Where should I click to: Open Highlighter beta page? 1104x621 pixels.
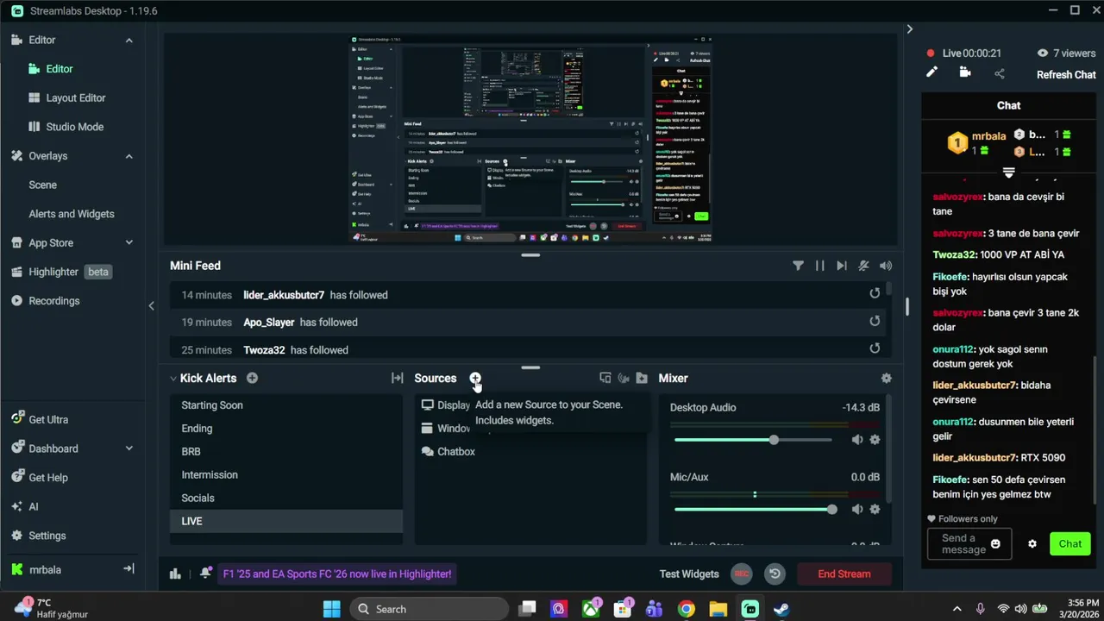[x=60, y=272]
